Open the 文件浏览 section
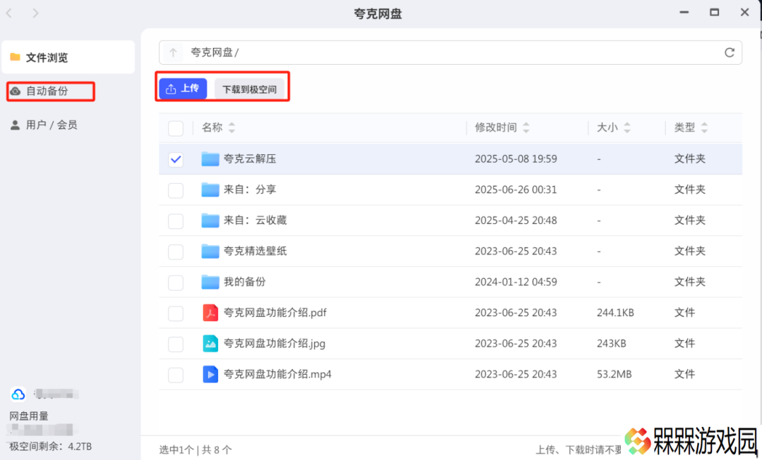762x460 pixels. 68,57
